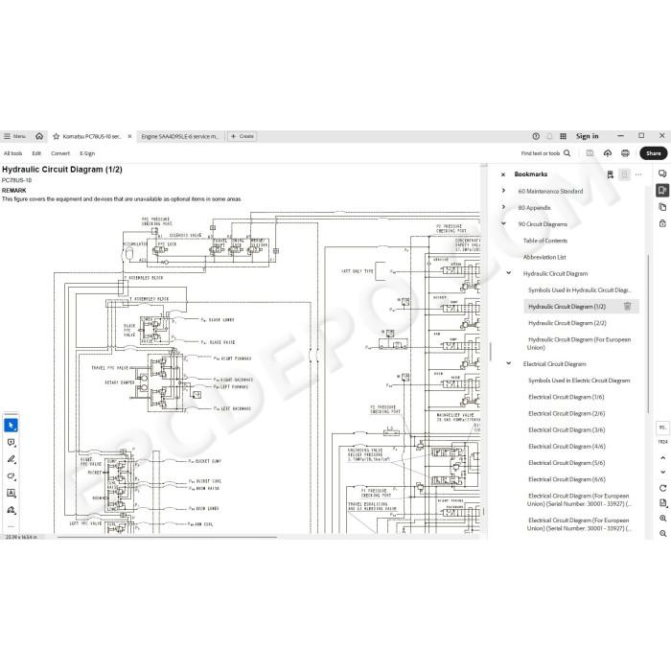
Task: Open the Comments panel icon in right rail
Action: click(662, 174)
